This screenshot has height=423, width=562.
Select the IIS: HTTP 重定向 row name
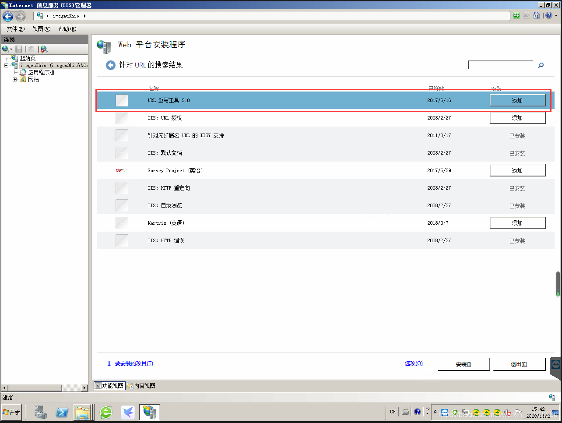169,188
